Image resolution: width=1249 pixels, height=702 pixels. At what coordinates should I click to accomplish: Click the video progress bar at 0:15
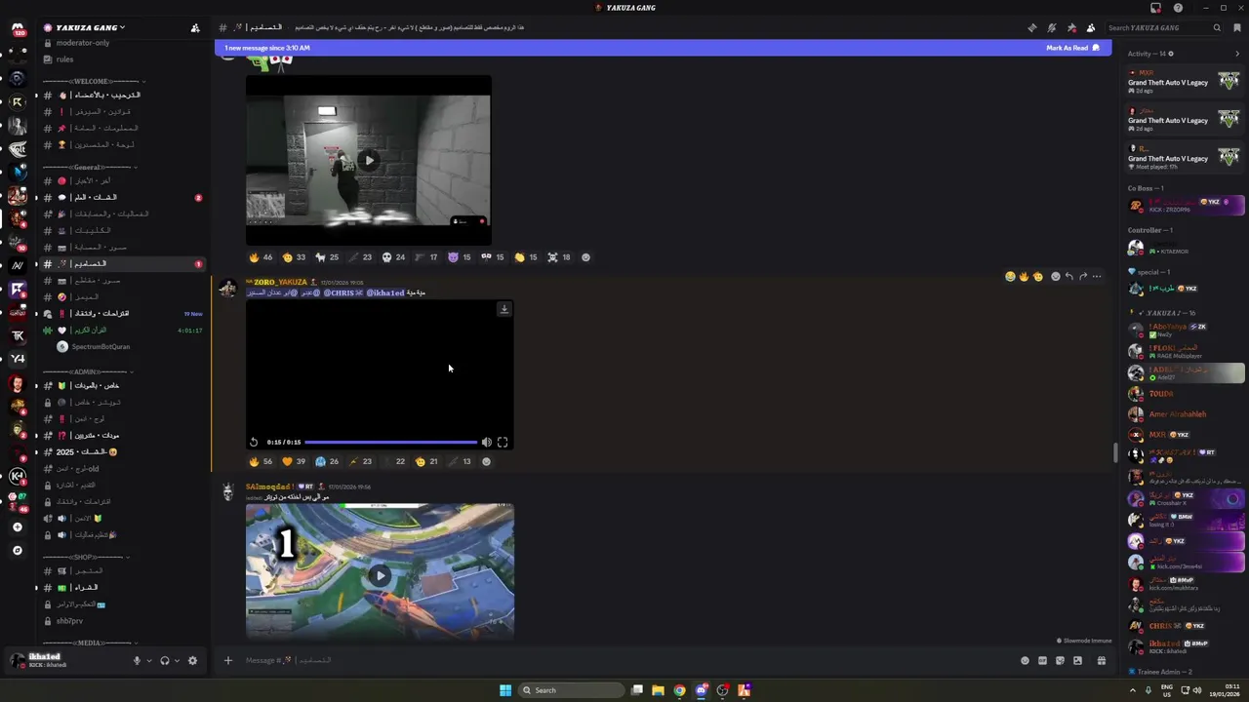[390, 442]
